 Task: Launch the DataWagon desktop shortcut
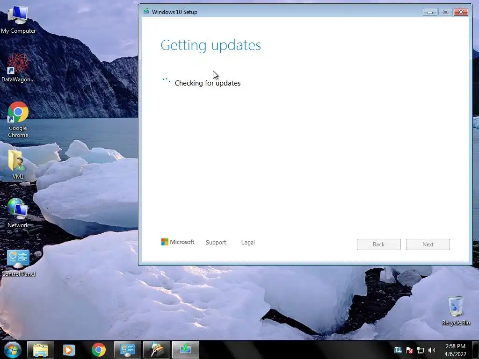click(18, 68)
